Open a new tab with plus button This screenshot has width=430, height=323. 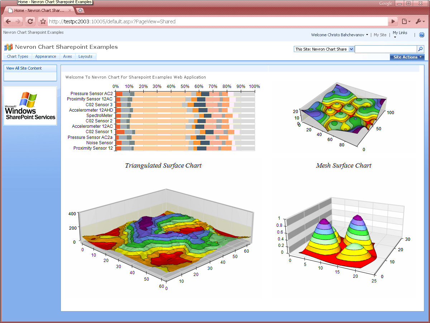[80, 10]
